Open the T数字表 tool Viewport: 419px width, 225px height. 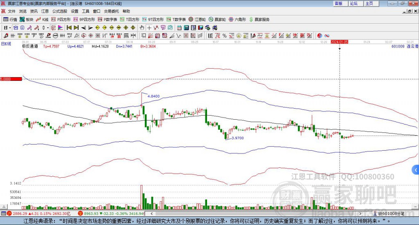pos(176,20)
